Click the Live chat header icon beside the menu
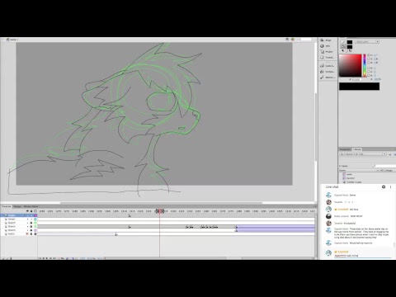This screenshot has width=396, height=297. (x=384, y=186)
